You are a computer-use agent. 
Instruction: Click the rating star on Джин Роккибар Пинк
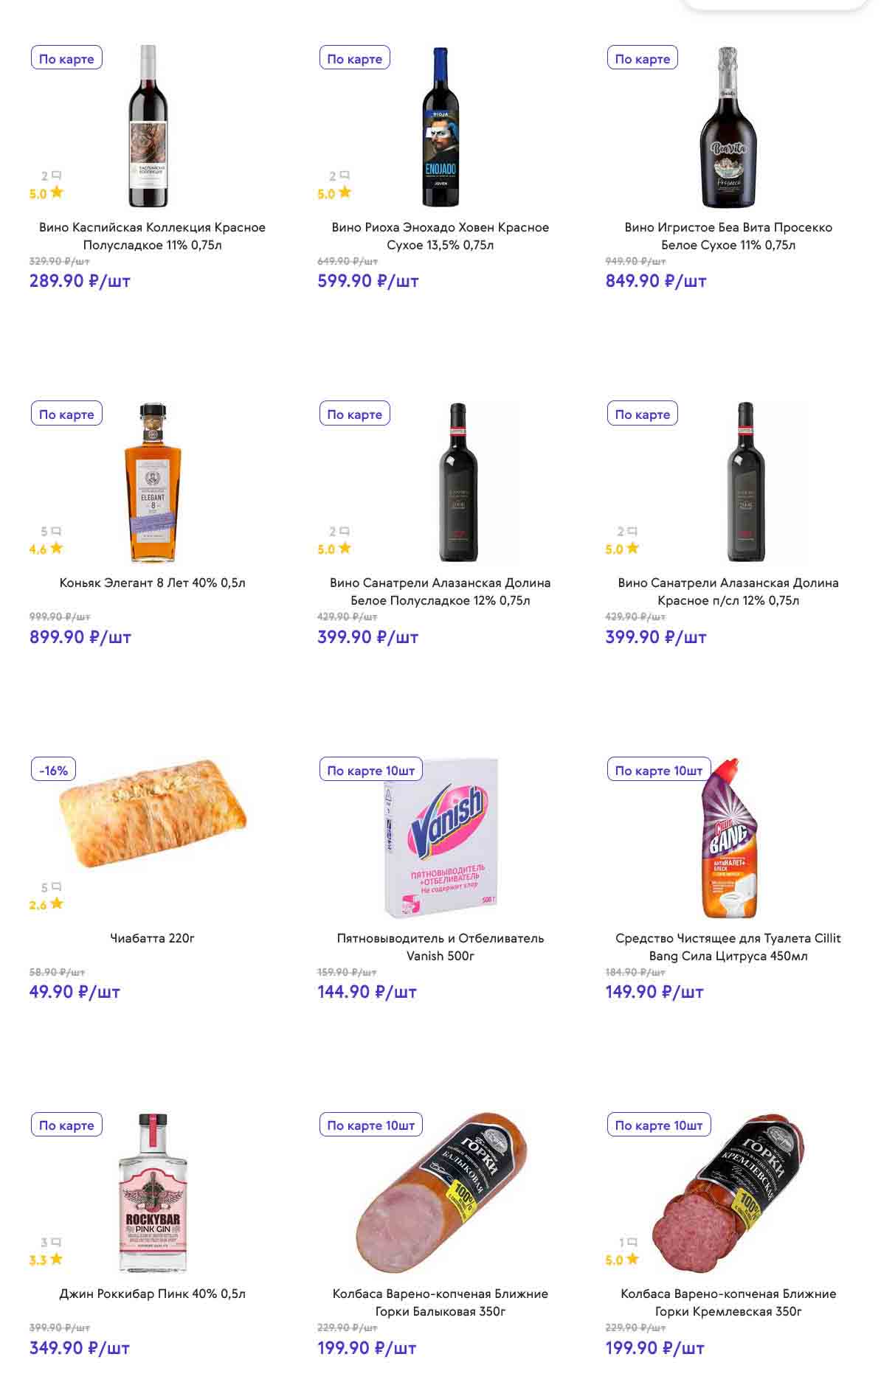click(56, 1260)
